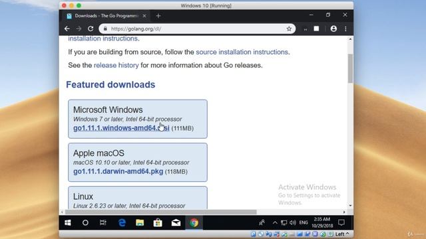Download go1.11.1.windows-amd64.msi
The height and width of the screenshot is (239, 426).
pyautogui.click(x=121, y=128)
